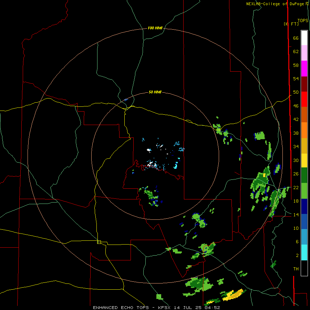Click the 'K FT' units label
This screenshot has width=310, height=310.
click(x=291, y=24)
